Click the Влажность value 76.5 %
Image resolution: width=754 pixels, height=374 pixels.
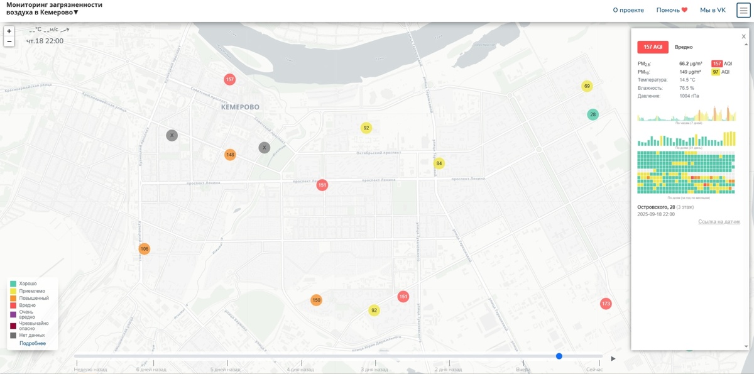pos(686,88)
